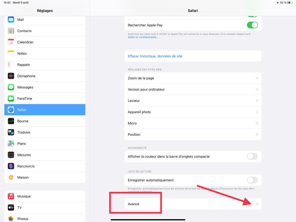296x222 pixels.
Task: Select the Maison home icon
Action: pos(11,177)
